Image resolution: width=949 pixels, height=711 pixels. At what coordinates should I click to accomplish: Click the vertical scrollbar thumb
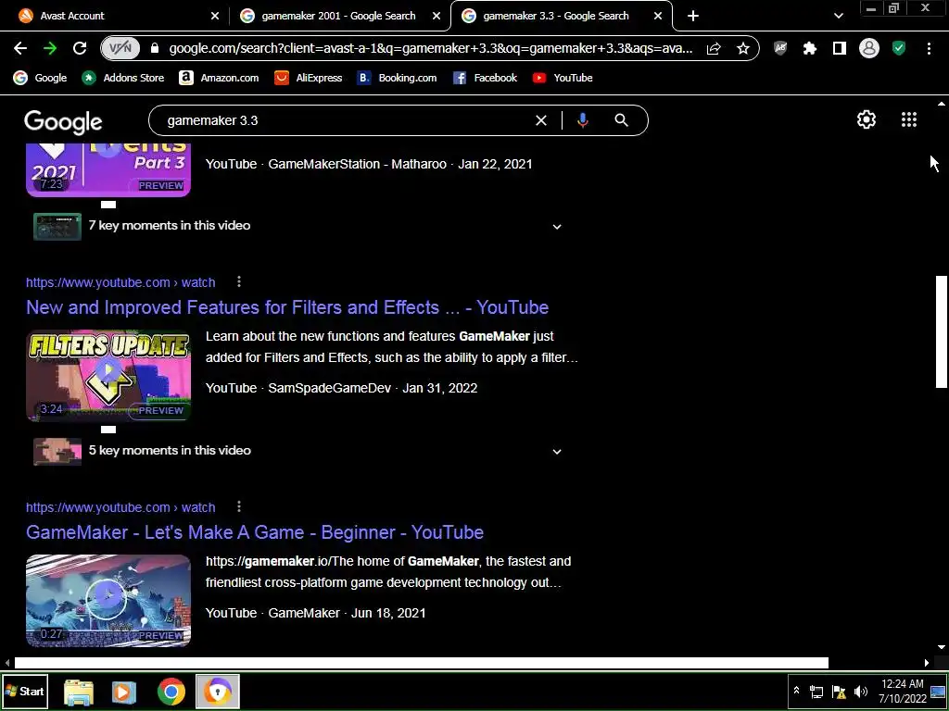coord(941,331)
